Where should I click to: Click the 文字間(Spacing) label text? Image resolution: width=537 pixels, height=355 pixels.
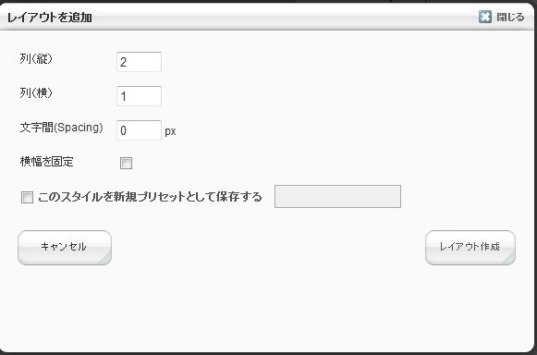pyautogui.click(x=61, y=128)
